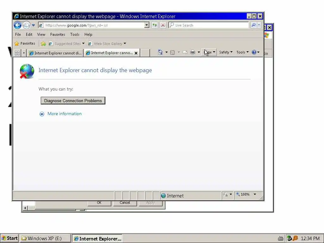Click Diagnose Connection Problems button
324x243 pixels.
(x=73, y=101)
